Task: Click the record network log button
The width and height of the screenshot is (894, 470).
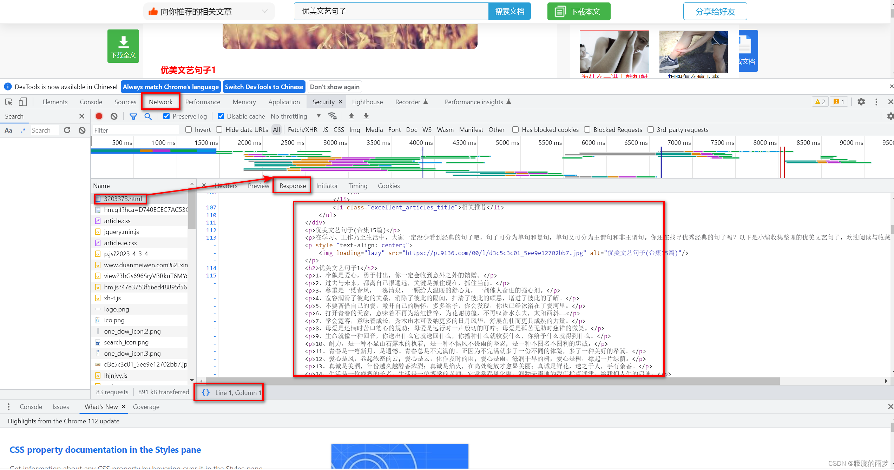Action: 99,116
